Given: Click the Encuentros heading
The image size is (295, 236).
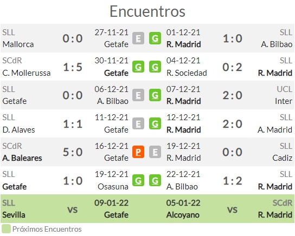Looking at the screenshot, I should 147,11.
